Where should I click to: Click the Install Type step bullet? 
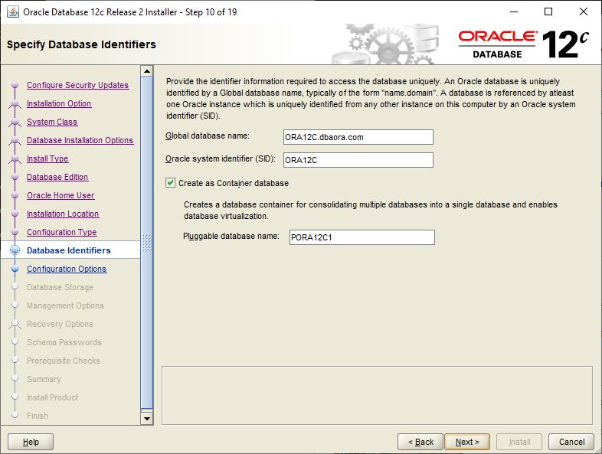pyautogui.click(x=15, y=158)
